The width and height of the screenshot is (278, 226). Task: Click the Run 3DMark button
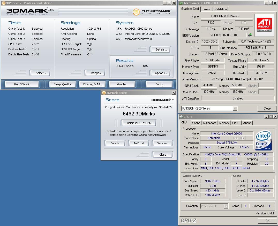click(22, 84)
